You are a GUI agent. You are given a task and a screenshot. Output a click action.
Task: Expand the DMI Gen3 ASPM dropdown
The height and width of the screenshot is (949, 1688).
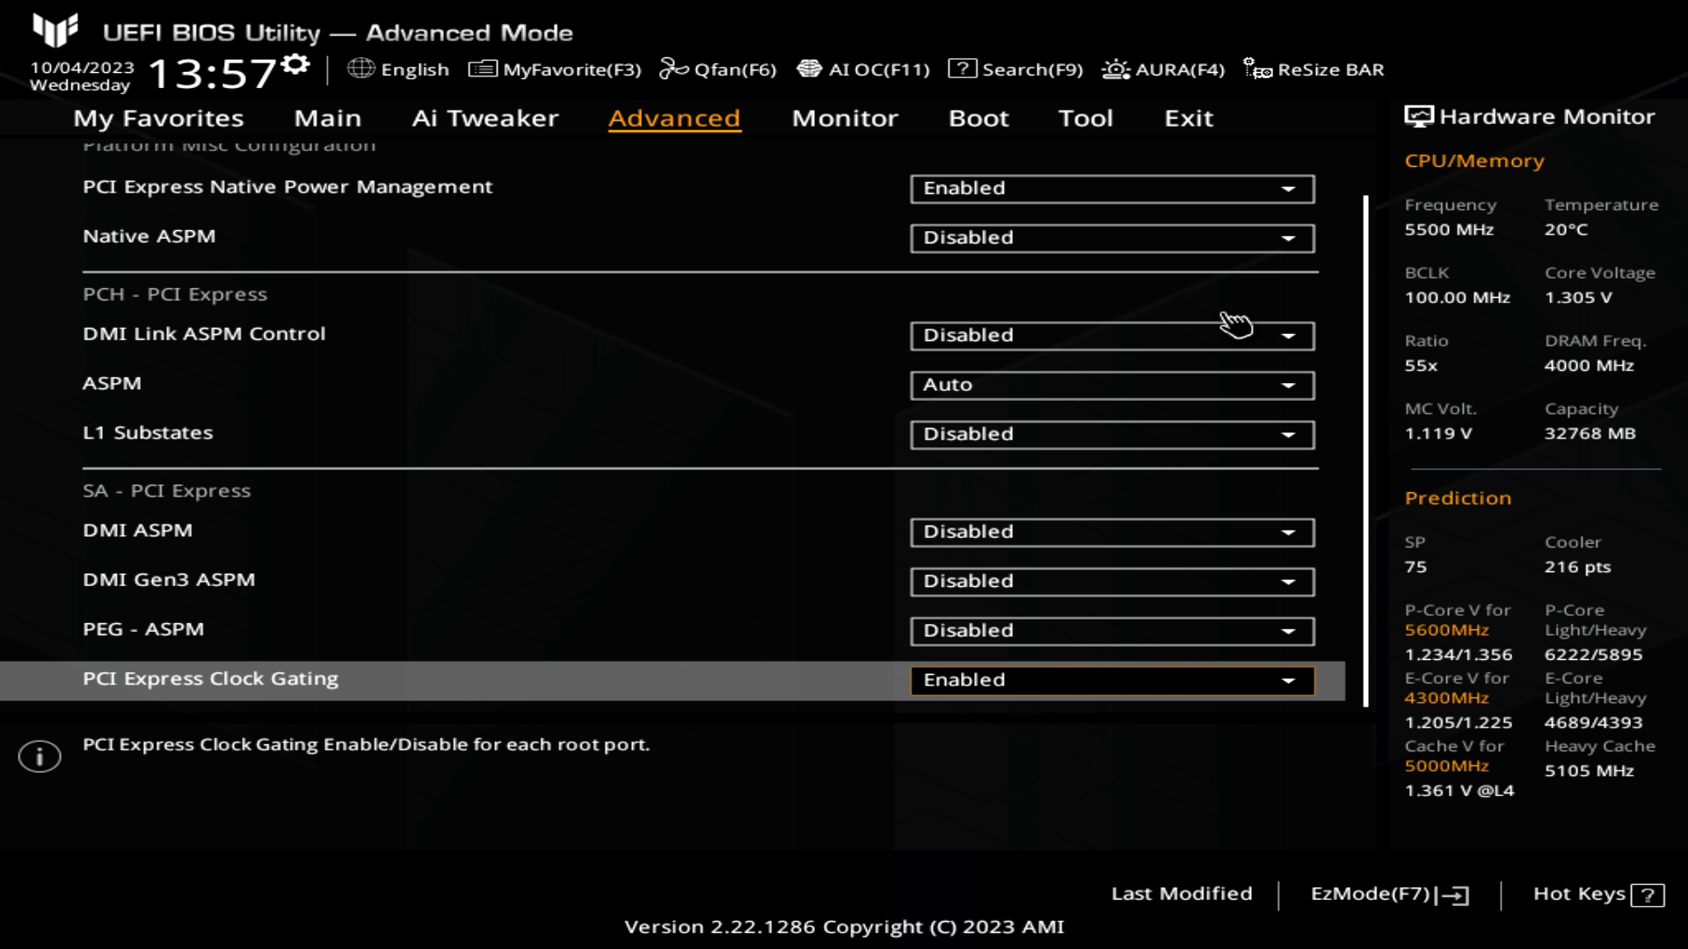1288,581
